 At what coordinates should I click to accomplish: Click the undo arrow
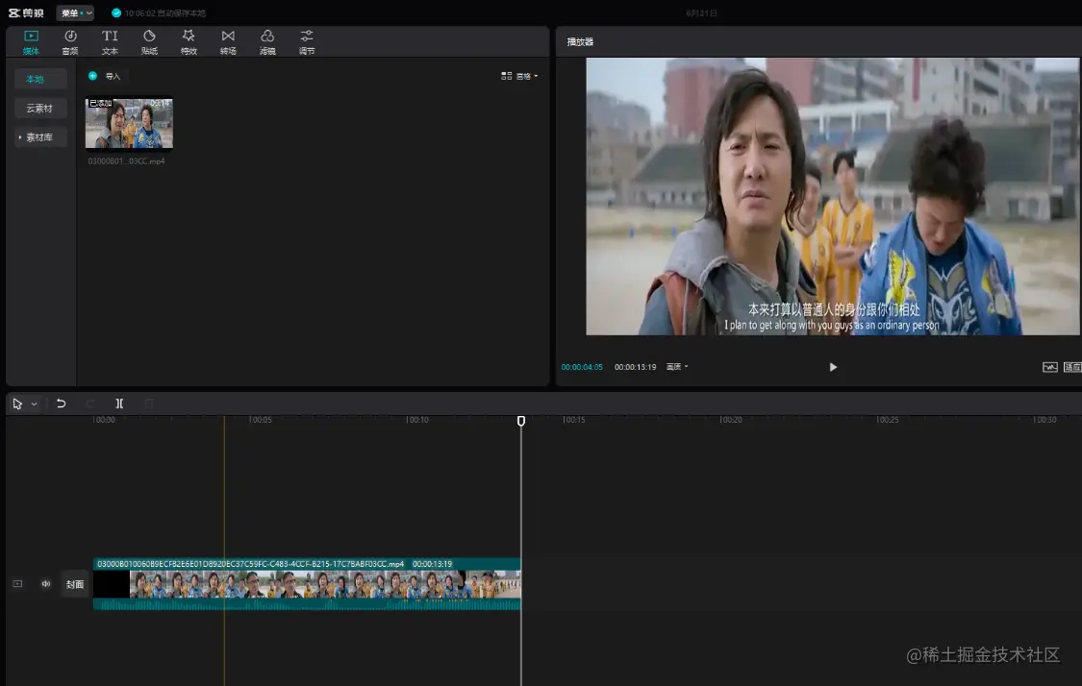click(x=61, y=404)
